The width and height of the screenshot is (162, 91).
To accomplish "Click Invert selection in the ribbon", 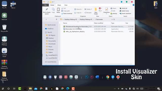I will click(x=125, y=13).
